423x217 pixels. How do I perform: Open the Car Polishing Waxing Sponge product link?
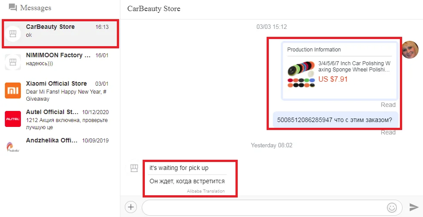pos(355,67)
